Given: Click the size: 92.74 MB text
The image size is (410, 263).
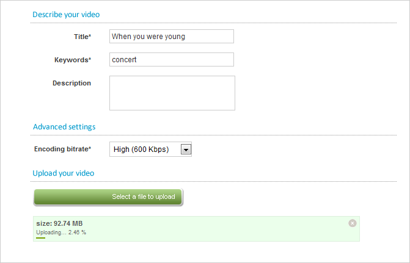Looking at the screenshot, I should point(59,223).
